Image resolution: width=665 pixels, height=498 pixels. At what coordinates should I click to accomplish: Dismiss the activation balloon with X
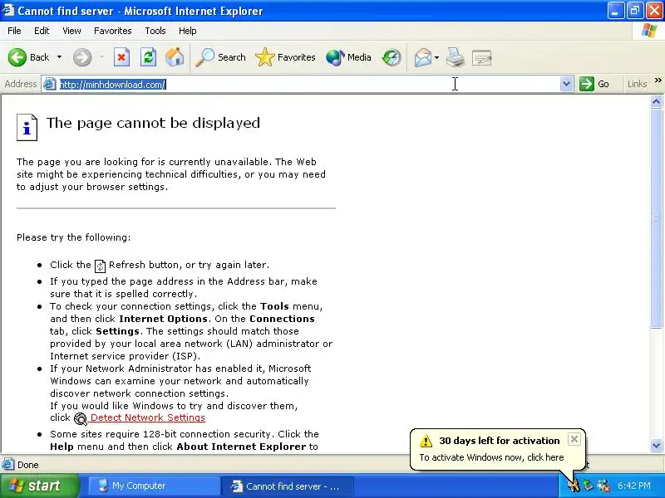click(574, 439)
